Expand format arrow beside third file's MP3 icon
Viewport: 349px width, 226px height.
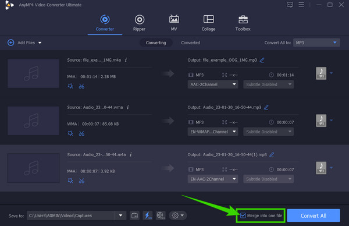point(332,168)
